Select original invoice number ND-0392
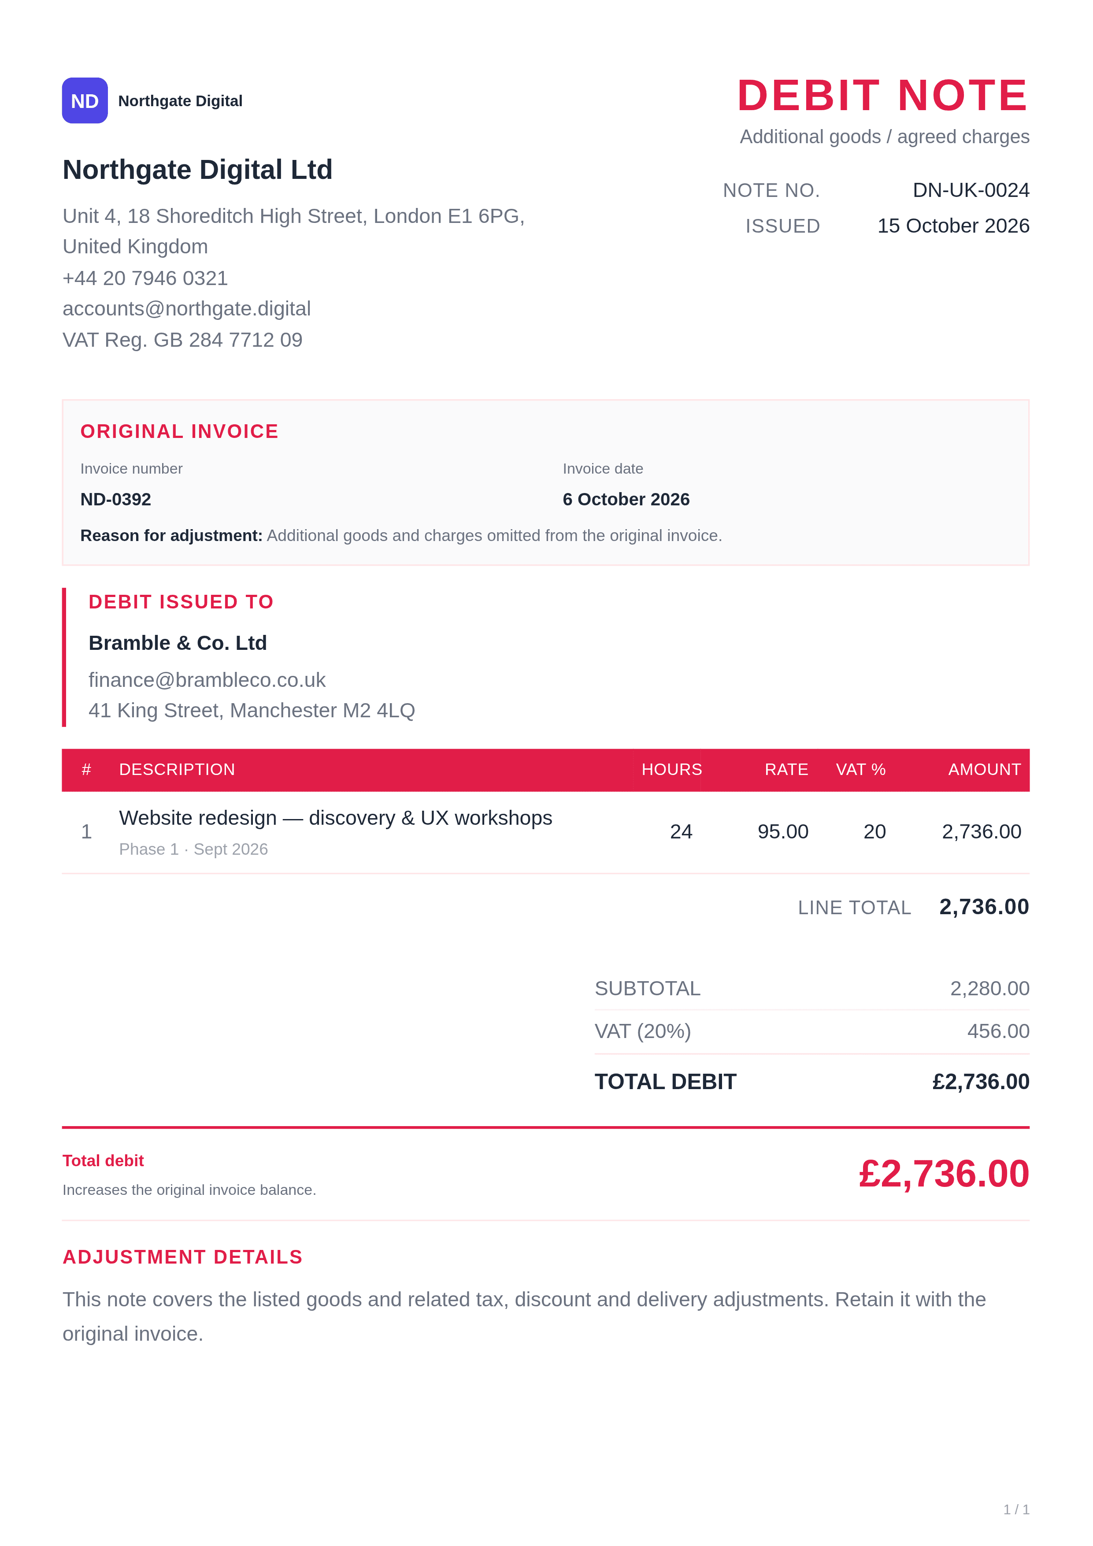 pyautogui.click(x=116, y=499)
